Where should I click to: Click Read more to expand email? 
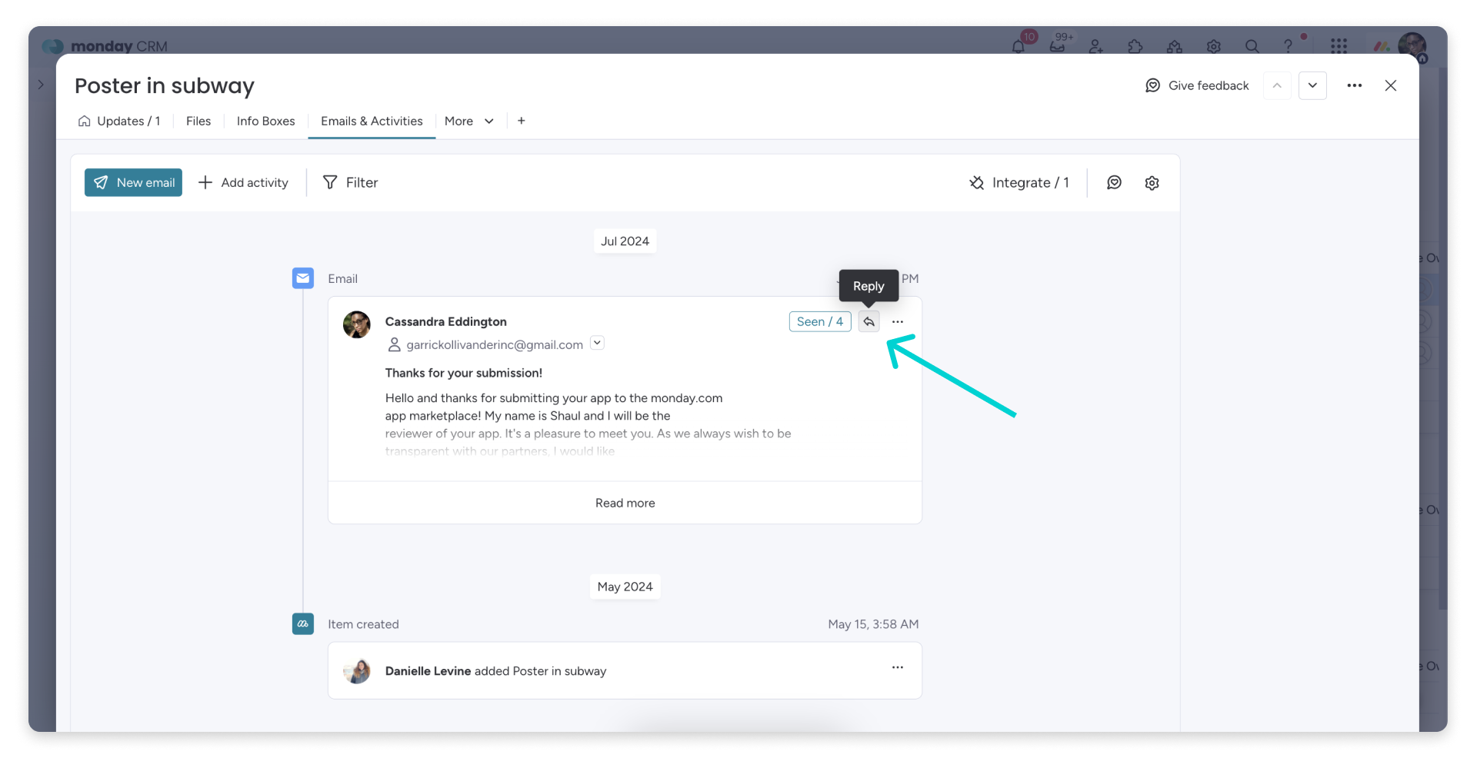625,503
